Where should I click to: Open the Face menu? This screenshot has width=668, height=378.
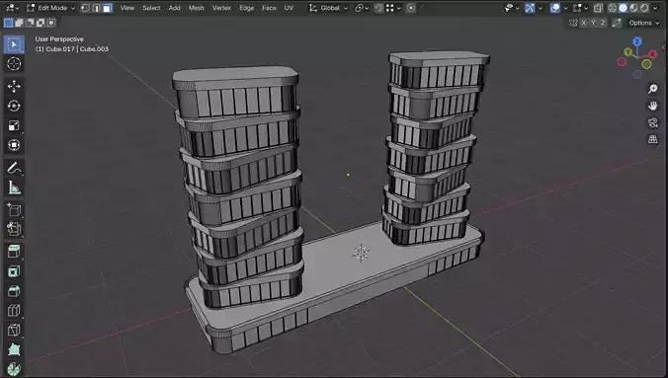269,8
